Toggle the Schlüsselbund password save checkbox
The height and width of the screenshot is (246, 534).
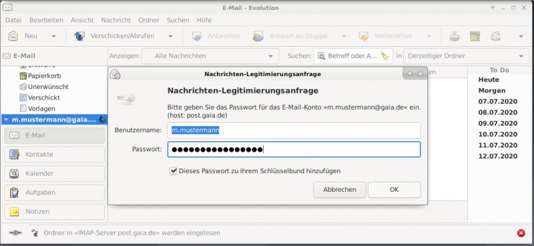(x=173, y=171)
